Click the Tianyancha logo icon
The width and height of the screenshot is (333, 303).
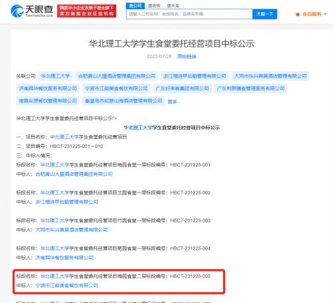pos(17,11)
